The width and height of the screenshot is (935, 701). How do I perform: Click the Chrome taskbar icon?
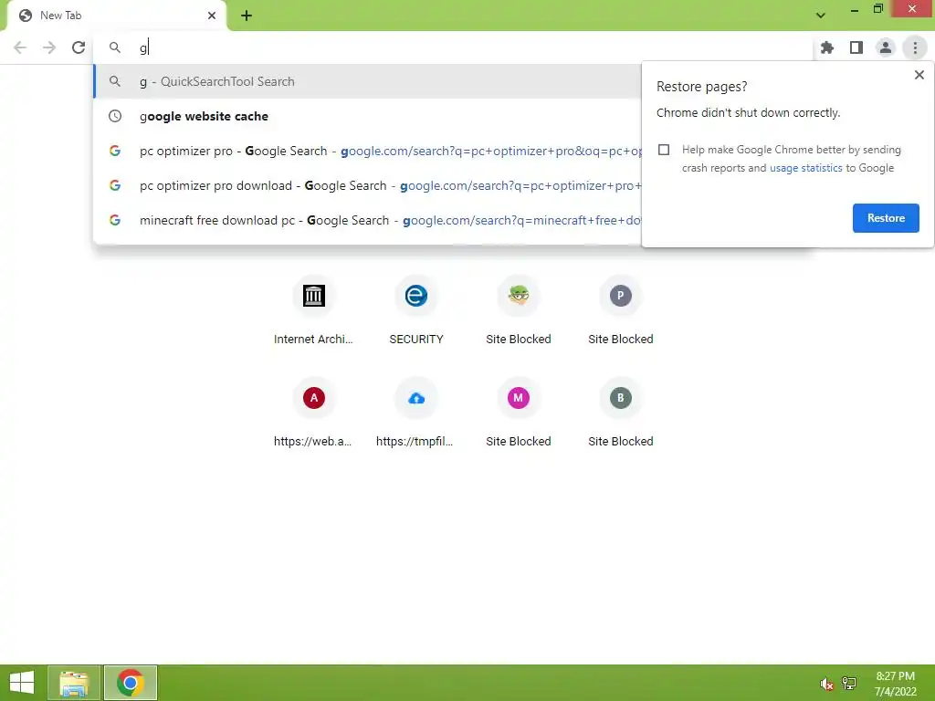pos(131,683)
